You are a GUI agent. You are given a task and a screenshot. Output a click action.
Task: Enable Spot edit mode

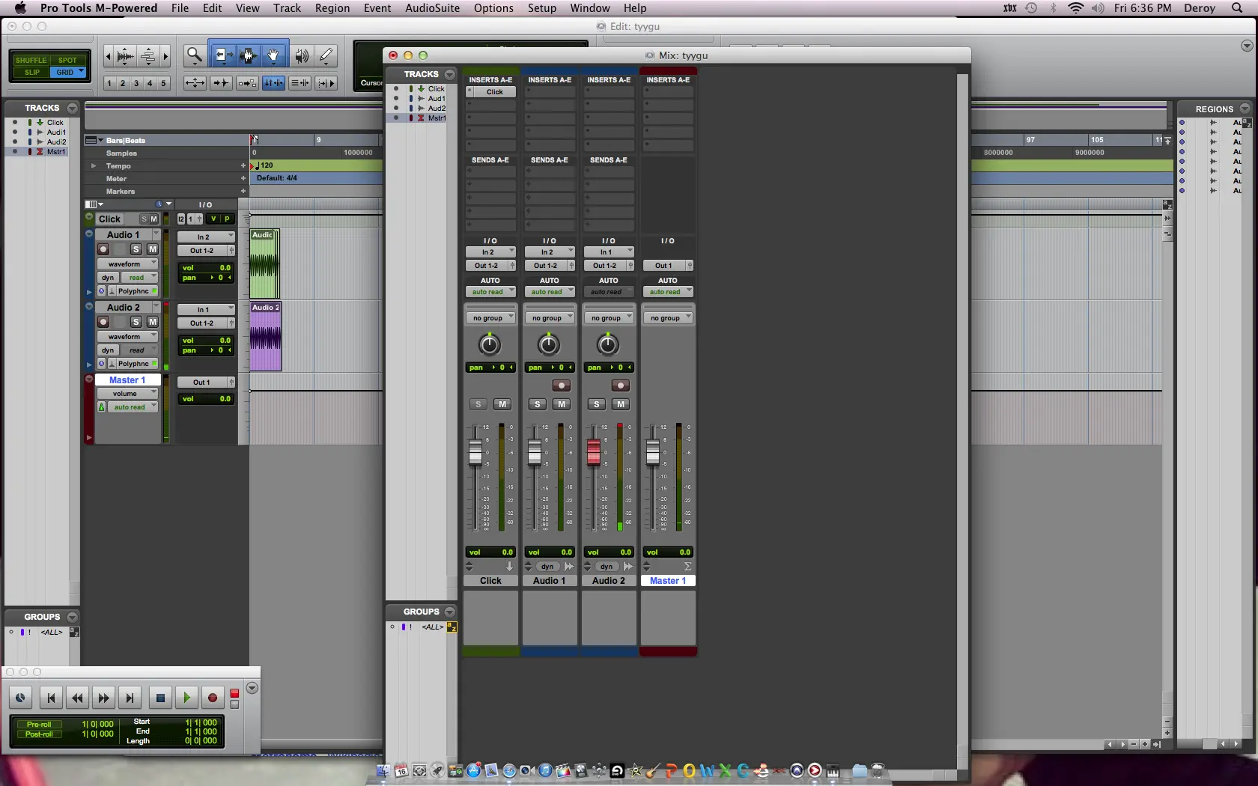[68, 60]
